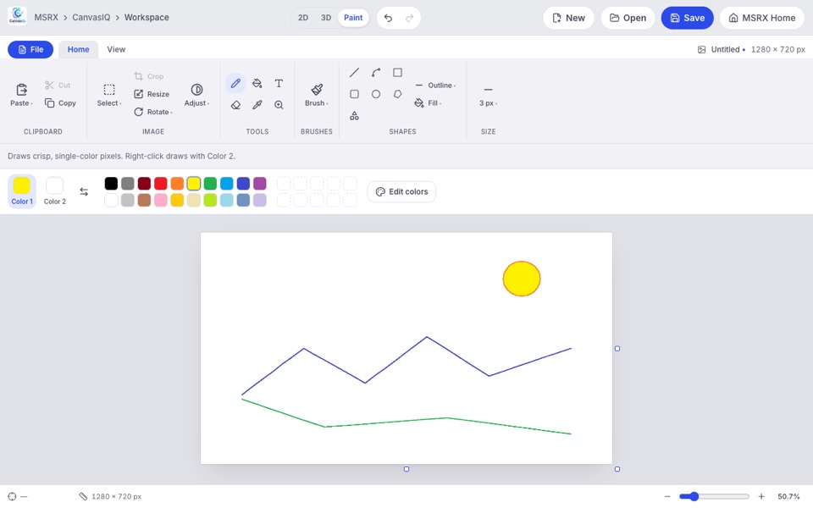Select the Eraser tool

[235, 105]
